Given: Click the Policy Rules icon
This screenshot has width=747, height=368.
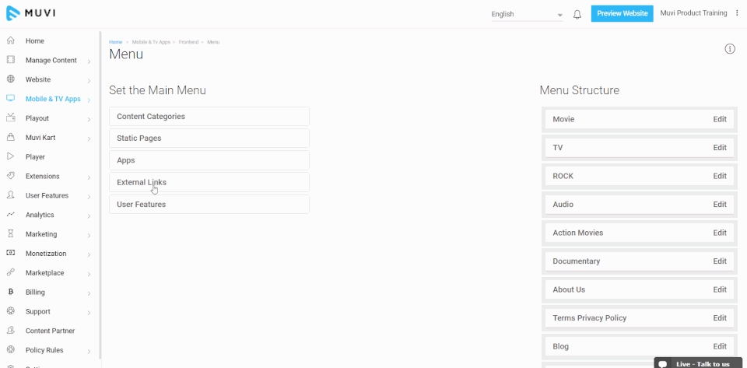Looking at the screenshot, I should tap(10, 350).
